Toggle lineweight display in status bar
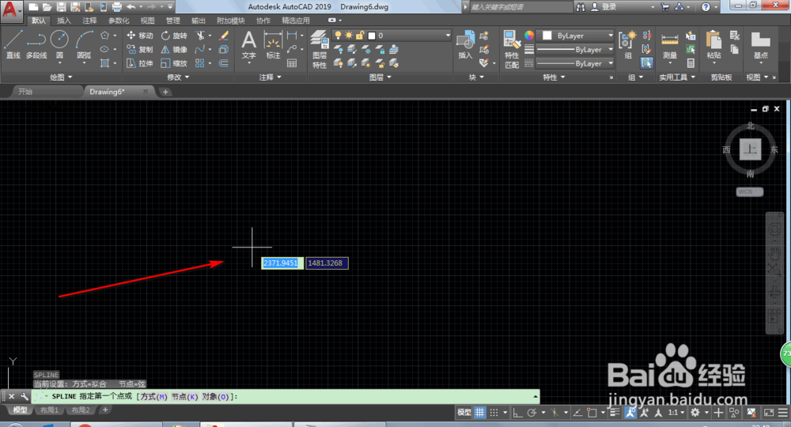Image resolution: width=791 pixels, height=427 pixels. click(x=615, y=413)
